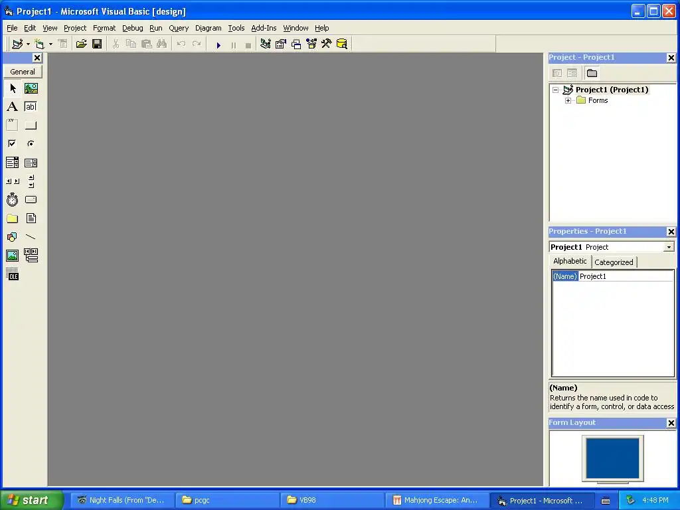Click the Project1 value field for Name property
This screenshot has width=680, height=510.
click(626, 276)
